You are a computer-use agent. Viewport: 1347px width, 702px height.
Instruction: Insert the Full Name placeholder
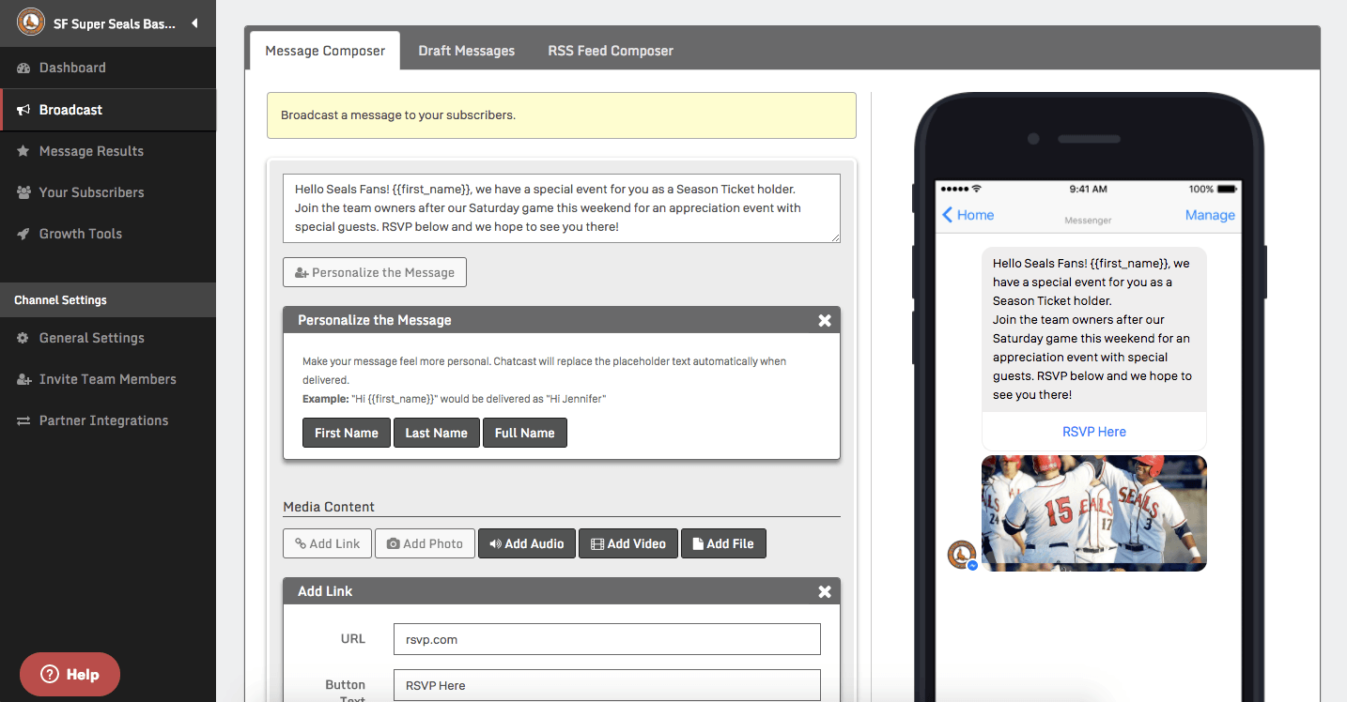pos(524,433)
